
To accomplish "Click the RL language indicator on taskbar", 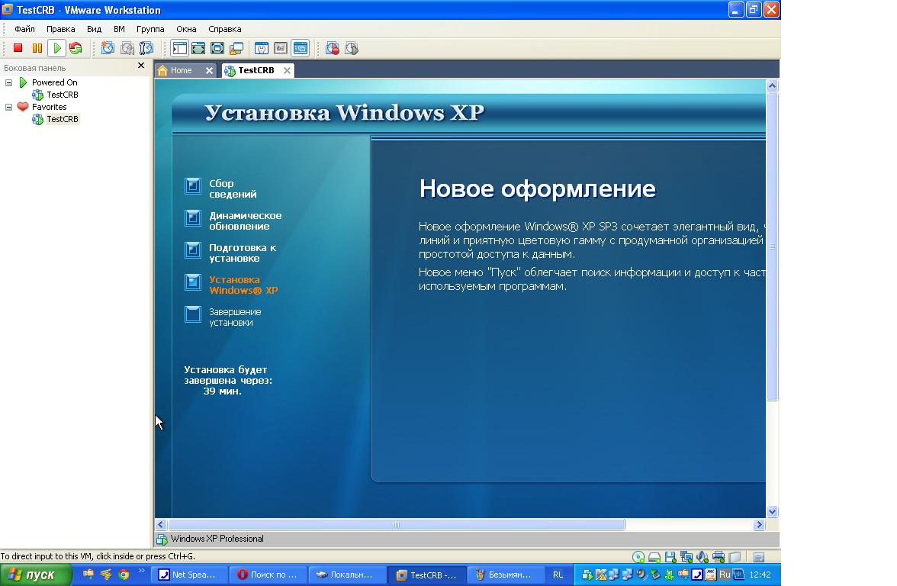I will pos(558,575).
